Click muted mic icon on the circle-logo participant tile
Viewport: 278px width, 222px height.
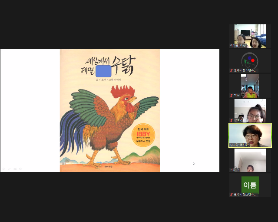click(231, 70)
